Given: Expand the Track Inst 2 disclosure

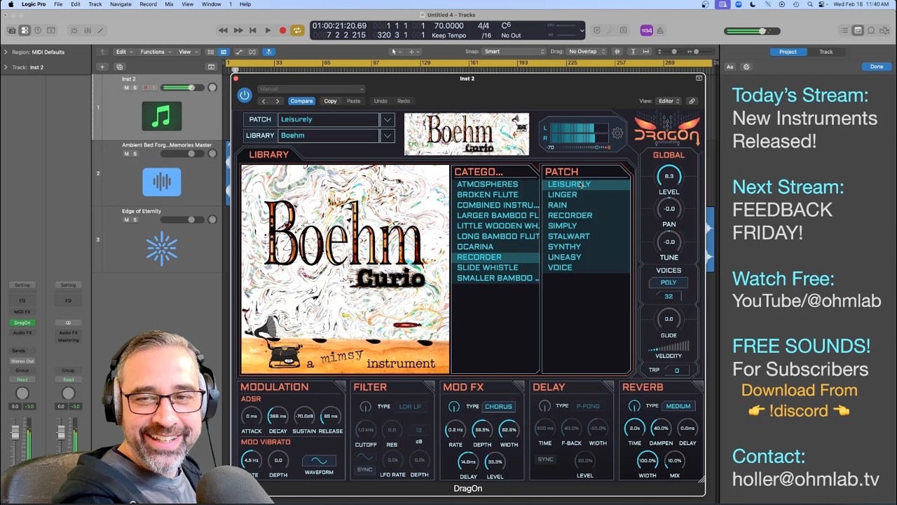Looking at the screenshot, I should [6, 67].
